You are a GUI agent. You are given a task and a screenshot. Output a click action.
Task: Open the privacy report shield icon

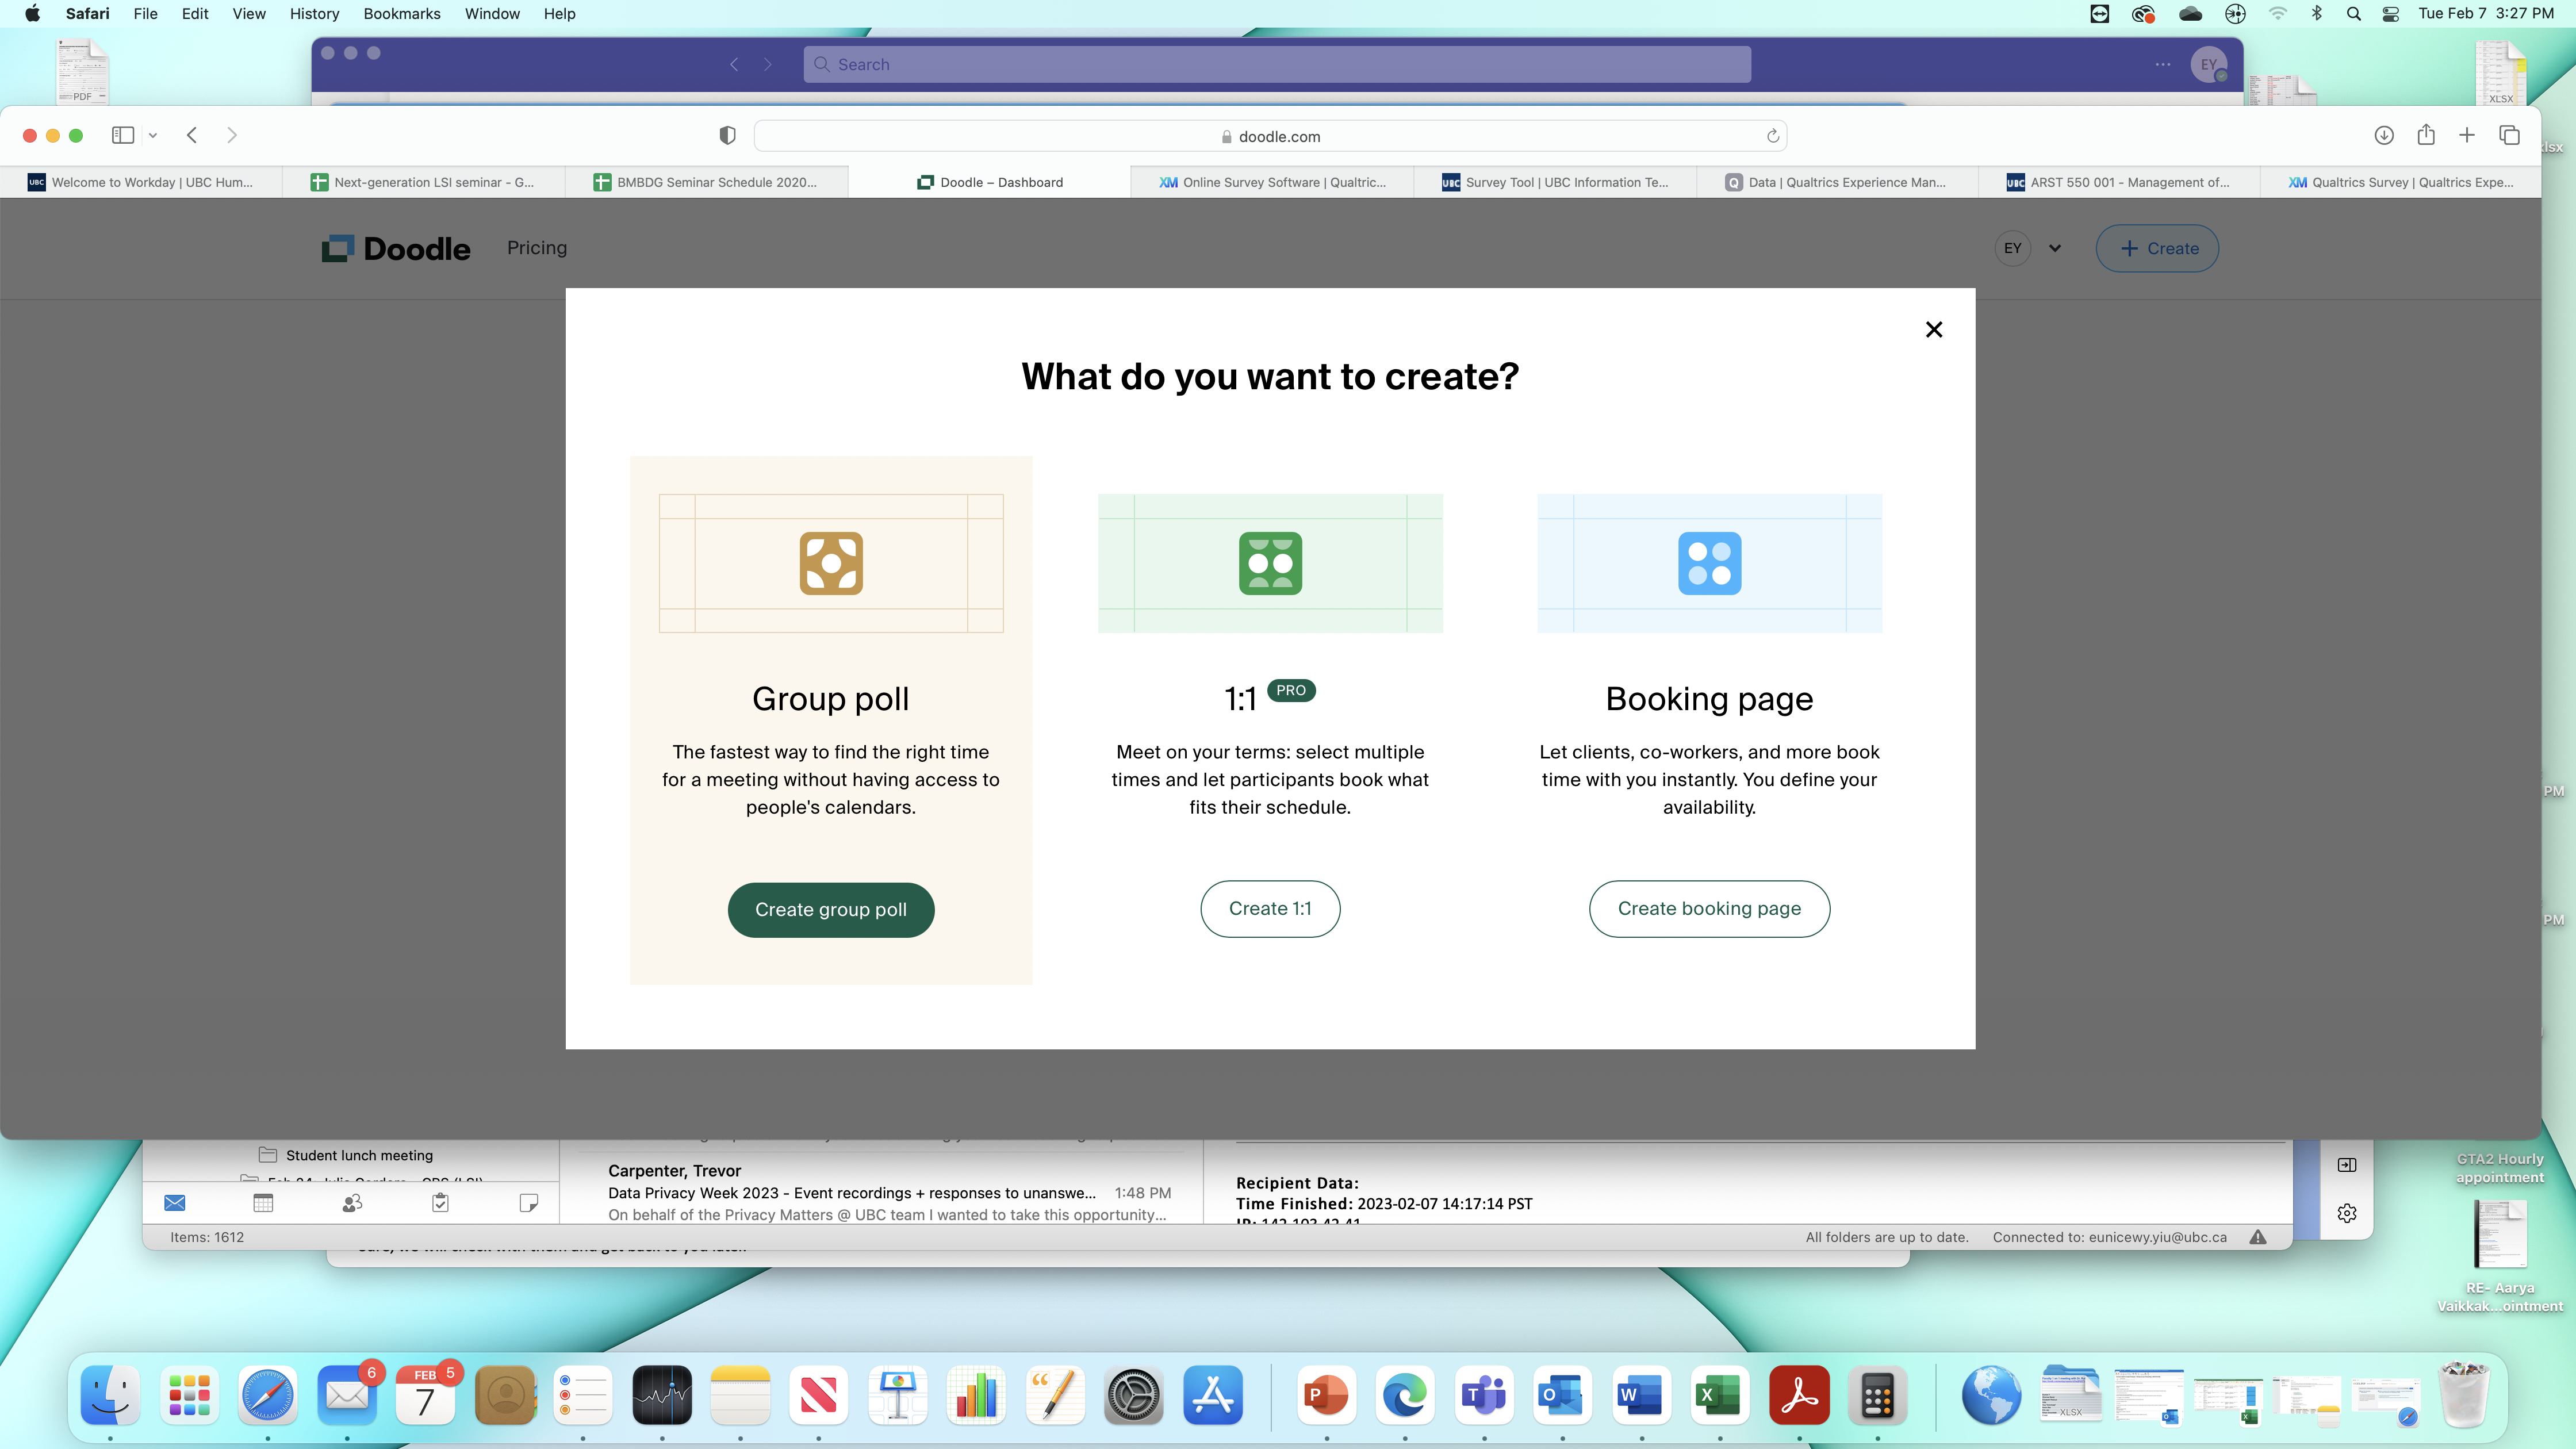tap(727, 135)
